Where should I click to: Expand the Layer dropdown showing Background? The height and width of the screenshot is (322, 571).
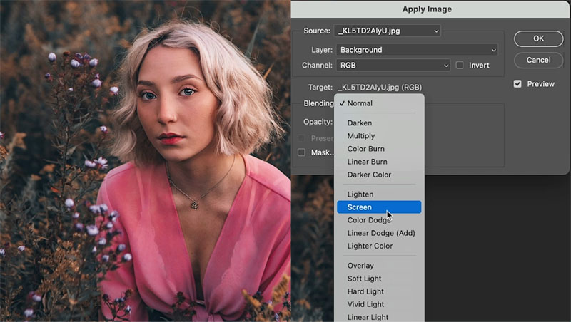pyautogui.click(x=417, y=50)
